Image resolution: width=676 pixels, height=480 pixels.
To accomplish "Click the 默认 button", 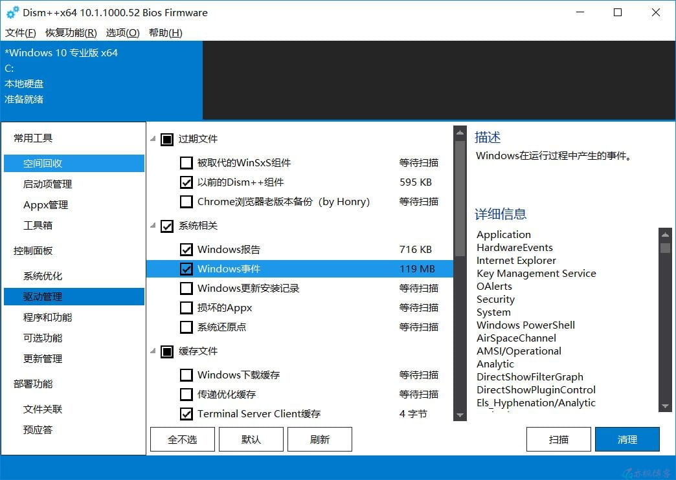I will click(251, 439).
